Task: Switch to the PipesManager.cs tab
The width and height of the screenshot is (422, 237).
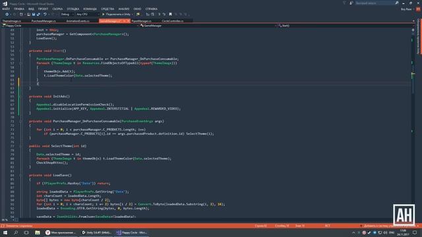Action: 141,20
